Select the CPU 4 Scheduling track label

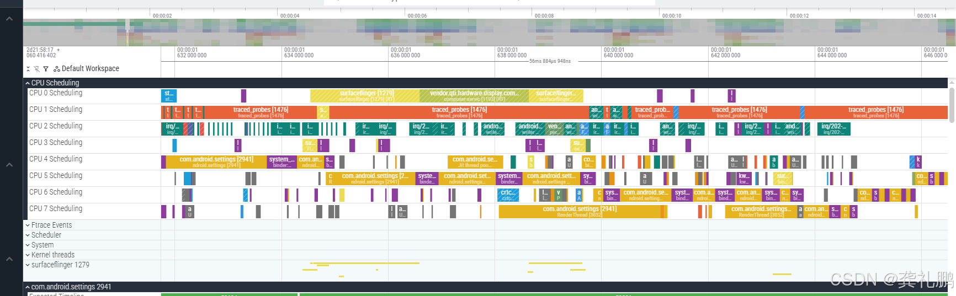point(56,159)
